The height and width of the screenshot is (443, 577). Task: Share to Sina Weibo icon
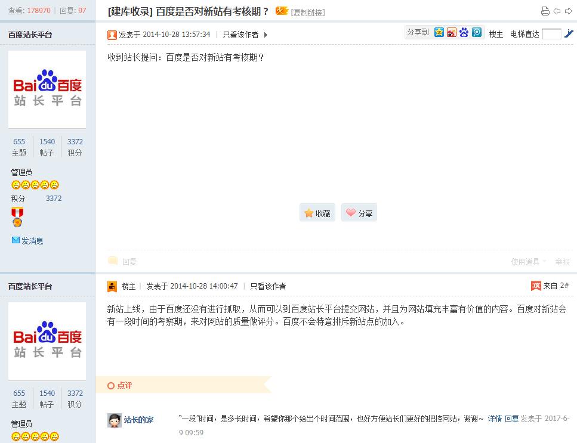point(452,33)
